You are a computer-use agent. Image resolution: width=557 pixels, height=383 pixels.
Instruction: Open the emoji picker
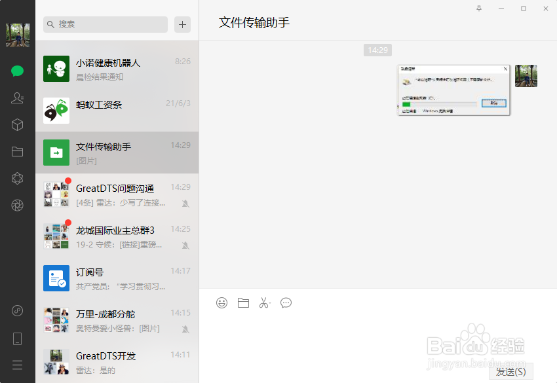coord(221,302)
